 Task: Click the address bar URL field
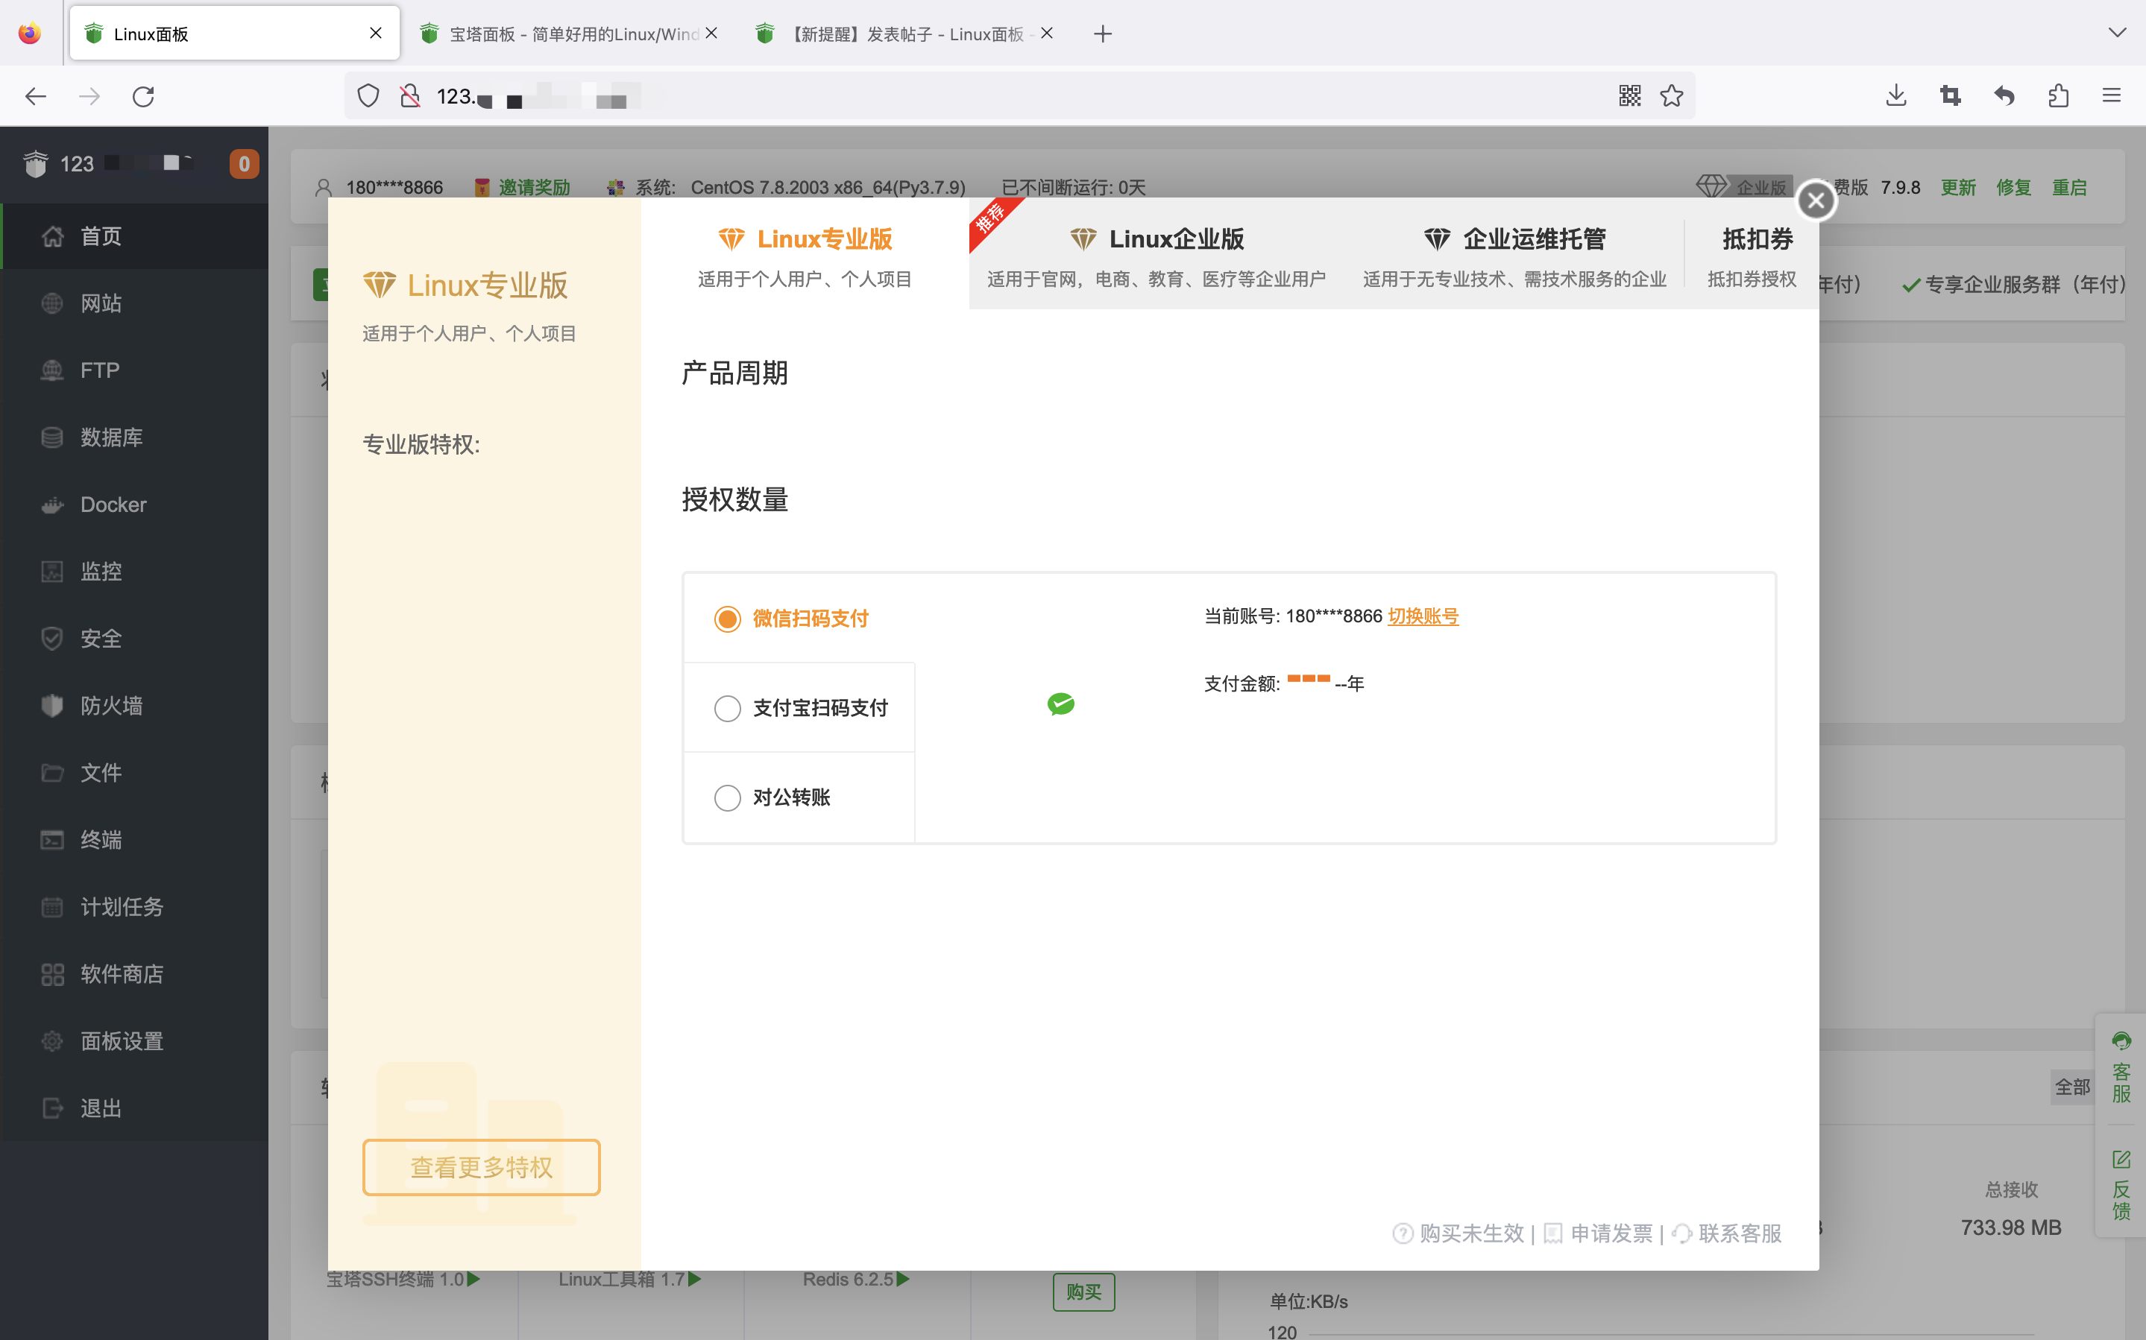pos(1019,95)
